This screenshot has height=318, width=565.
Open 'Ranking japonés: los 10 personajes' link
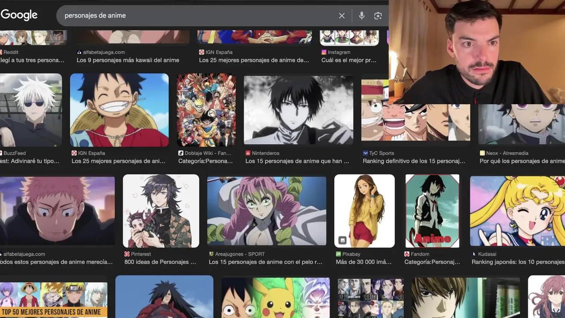[518, 262]
